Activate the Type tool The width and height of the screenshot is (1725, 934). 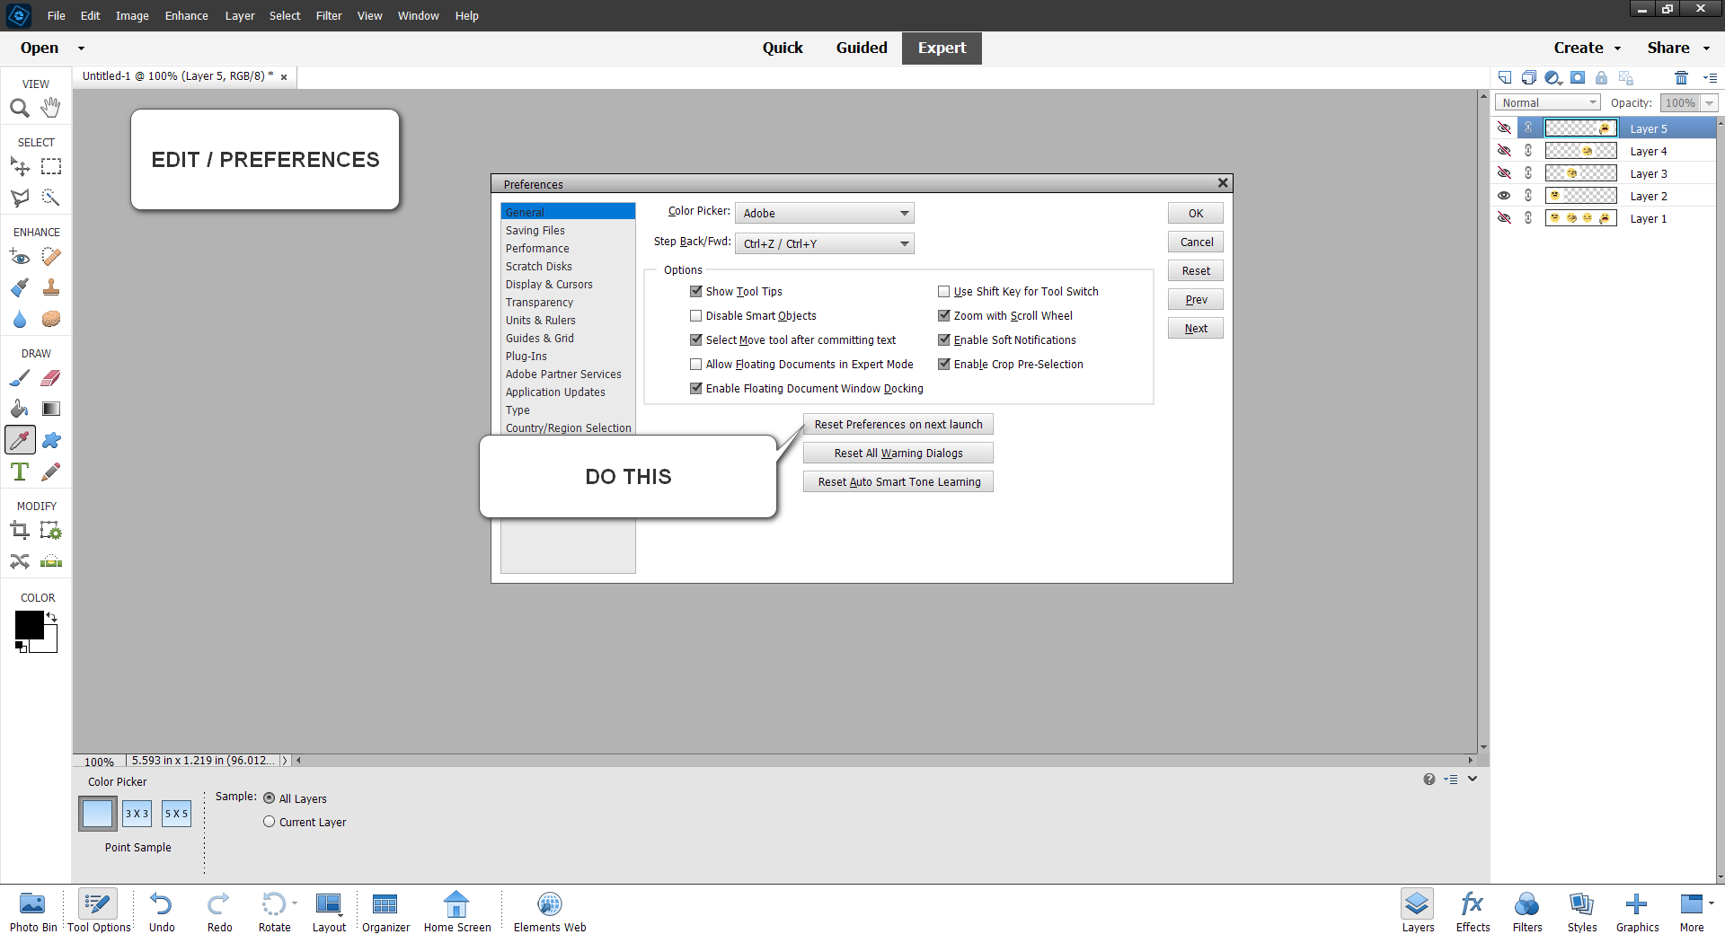point(19,471)
